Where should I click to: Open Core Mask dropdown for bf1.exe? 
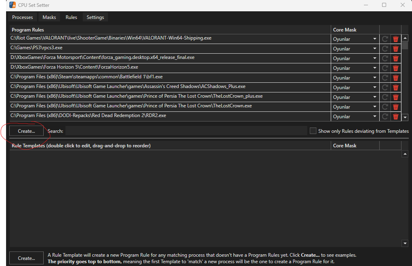point(355,78)
